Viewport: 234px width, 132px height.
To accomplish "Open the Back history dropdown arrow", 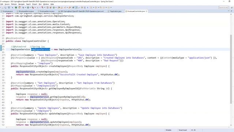I will tap(106, 7).
